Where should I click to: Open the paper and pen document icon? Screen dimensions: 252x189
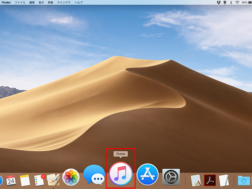224,180
